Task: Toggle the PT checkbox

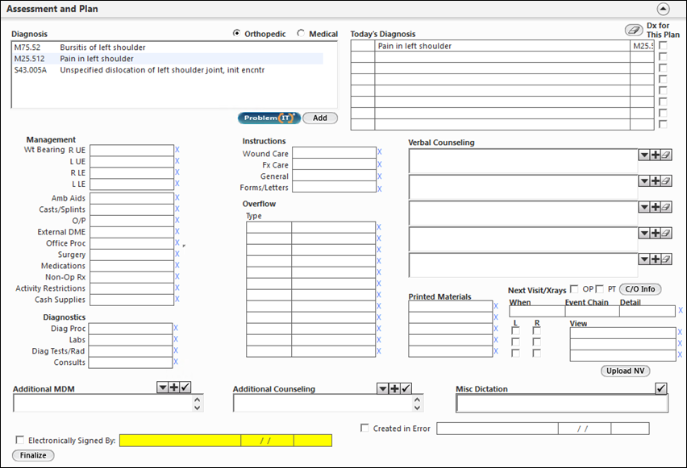Action: click(x=599, y=289)
